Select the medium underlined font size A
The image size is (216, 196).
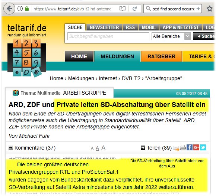point(97,148)
